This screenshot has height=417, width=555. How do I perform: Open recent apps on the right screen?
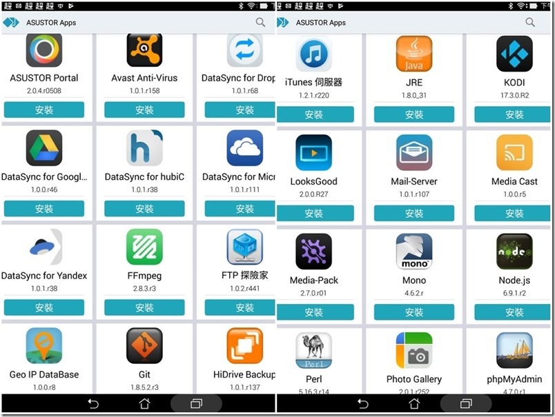click(x=466, y=403)
